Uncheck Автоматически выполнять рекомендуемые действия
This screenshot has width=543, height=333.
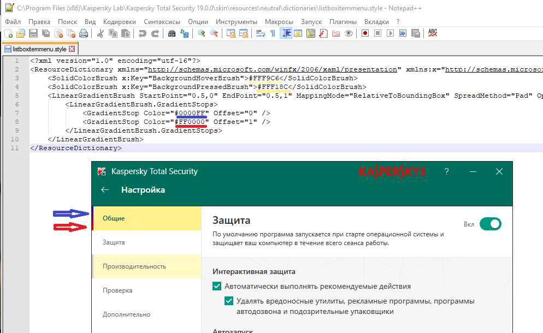[x=217, y=286]
